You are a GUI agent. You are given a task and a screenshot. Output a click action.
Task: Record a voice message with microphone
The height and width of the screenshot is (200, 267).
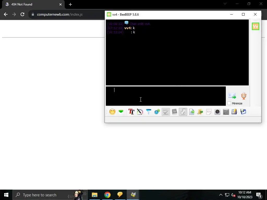point(244,96)
